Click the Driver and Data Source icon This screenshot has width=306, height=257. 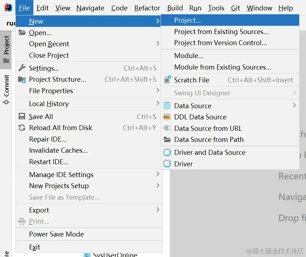tap(167, 152)
